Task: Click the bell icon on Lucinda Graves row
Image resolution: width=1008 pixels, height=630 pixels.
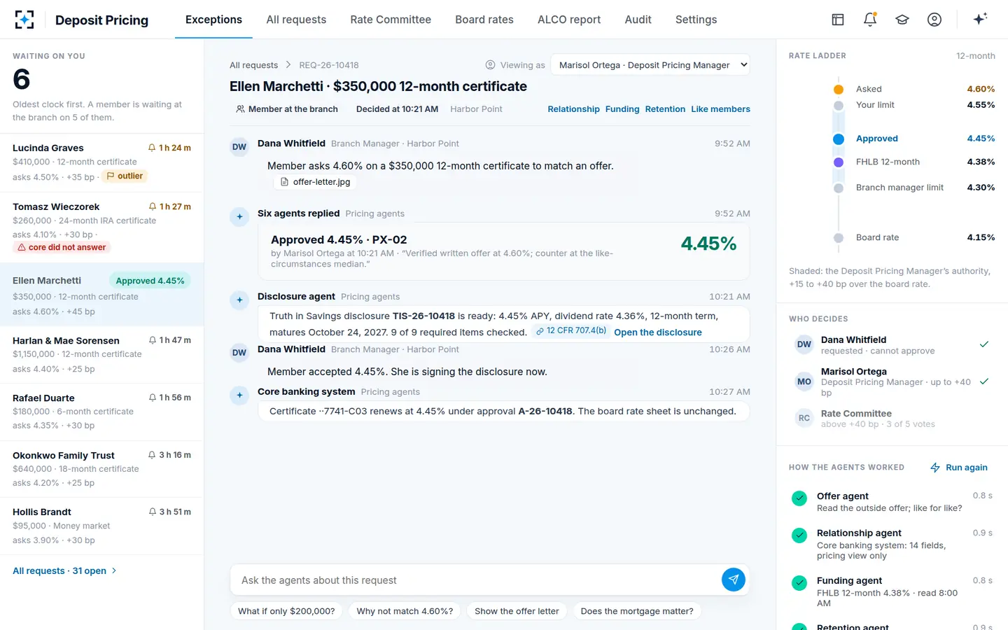Action: pos(152,148)
